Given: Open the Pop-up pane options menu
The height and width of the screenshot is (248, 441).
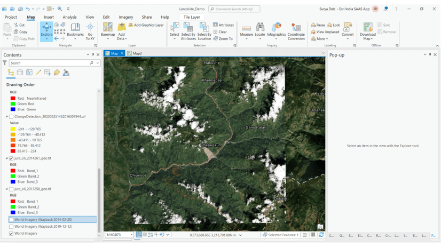Looking at the screenshot, I should click(x=424, y=55).
